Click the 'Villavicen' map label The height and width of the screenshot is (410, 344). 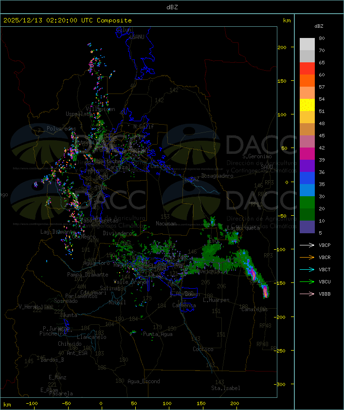pos(101,109)
